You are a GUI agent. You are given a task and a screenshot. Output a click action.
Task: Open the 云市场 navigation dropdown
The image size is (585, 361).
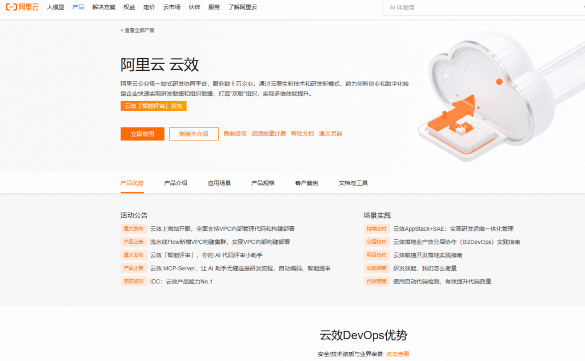pos(173,7)
